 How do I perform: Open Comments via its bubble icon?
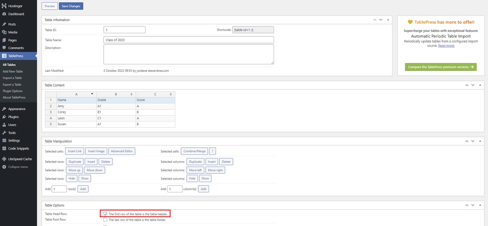coord(4,48)
